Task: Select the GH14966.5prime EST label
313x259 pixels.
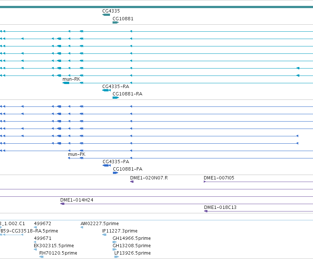Action: tap(132, 238)
